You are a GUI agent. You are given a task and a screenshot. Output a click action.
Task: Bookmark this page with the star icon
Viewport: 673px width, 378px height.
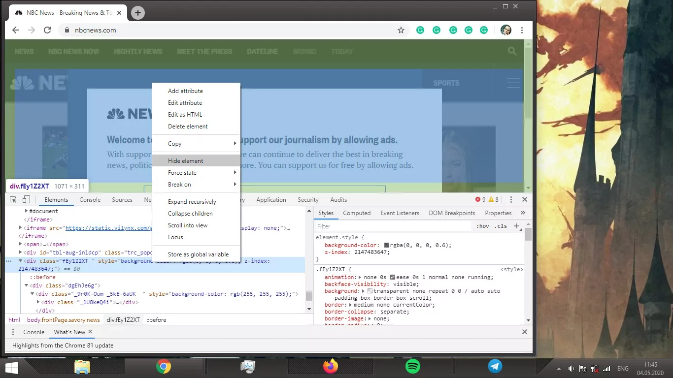coord(401,30)
